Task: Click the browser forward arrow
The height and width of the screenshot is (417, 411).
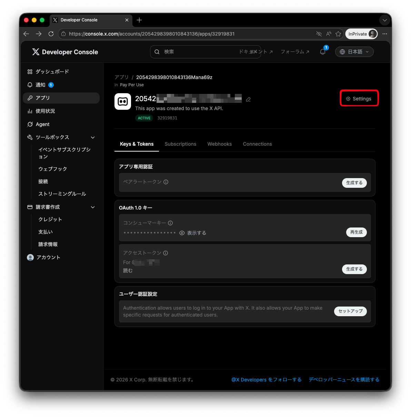Action: [39, 34]
